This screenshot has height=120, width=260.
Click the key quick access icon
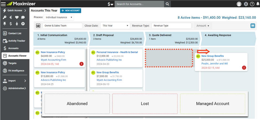click(x=5, y=17)
